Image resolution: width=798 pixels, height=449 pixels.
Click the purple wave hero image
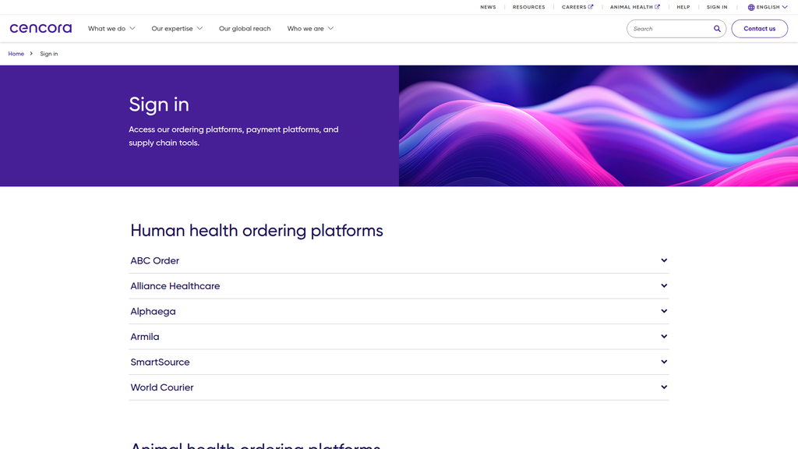click(x=598, y=126)
